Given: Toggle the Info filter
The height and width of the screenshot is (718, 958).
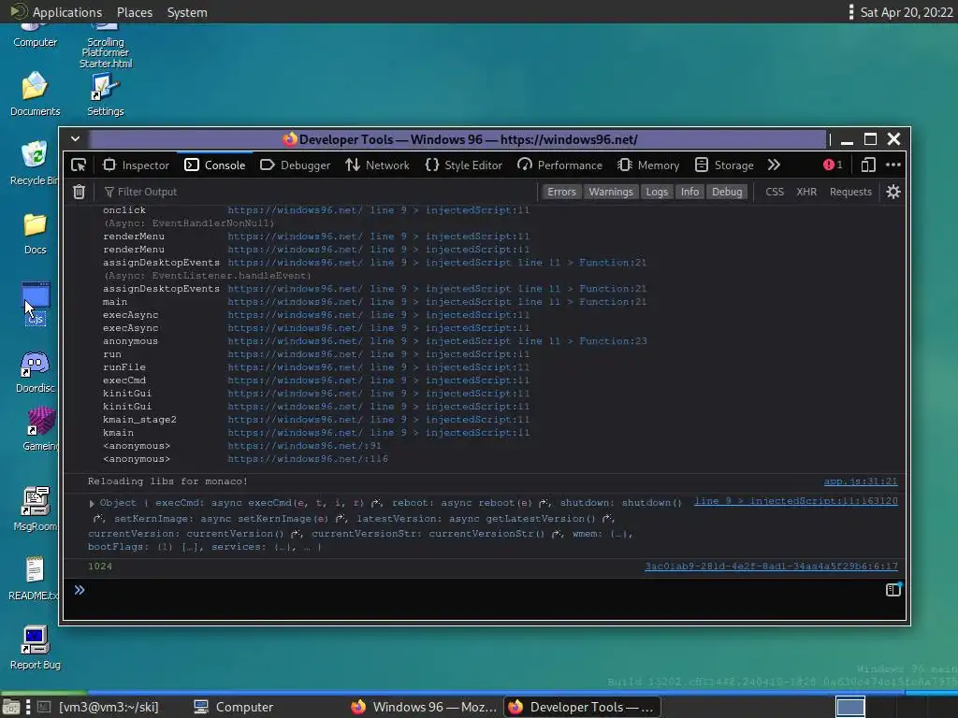Looking at the screenshot, I should tap(689, 192).
